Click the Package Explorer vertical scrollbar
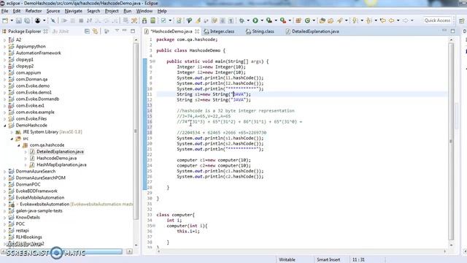 (x=136, y=131)
